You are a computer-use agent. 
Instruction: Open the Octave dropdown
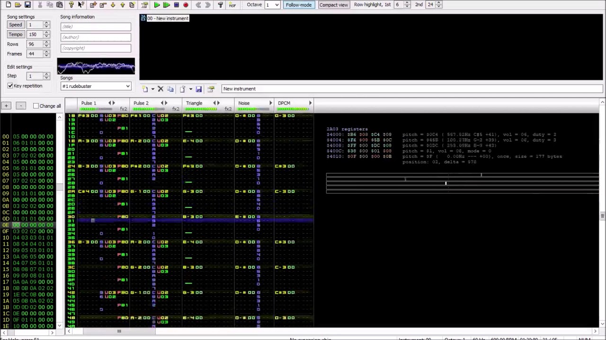277,5
